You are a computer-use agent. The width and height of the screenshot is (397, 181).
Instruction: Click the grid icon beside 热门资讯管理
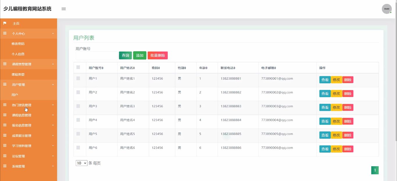click(5, 105)
